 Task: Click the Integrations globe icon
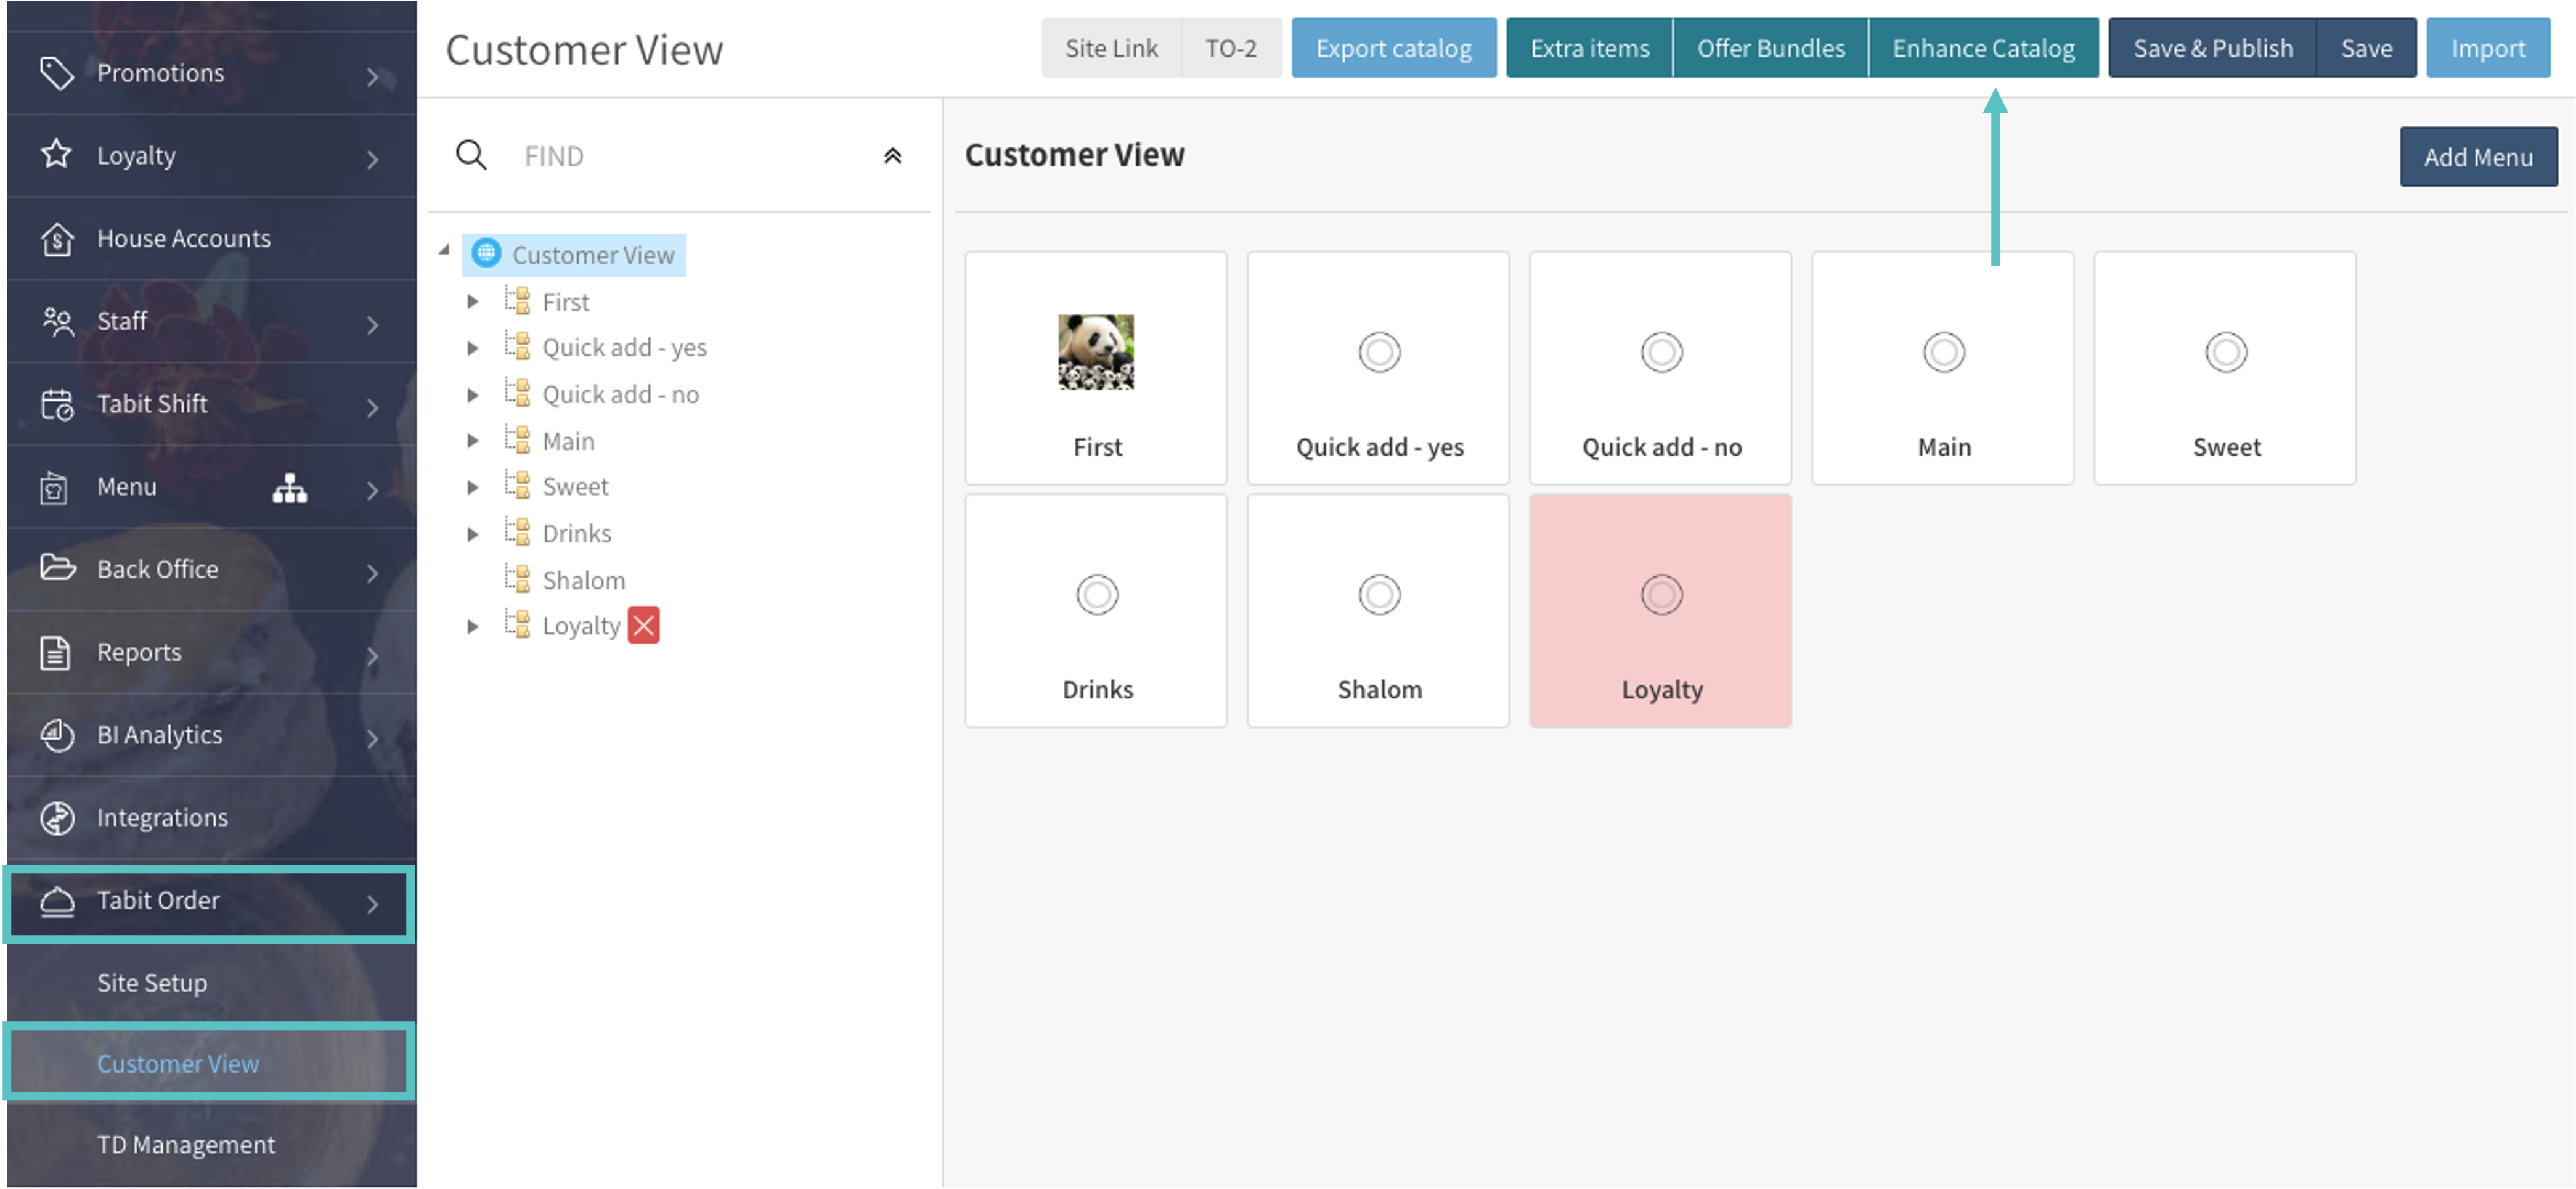[57, 818]
